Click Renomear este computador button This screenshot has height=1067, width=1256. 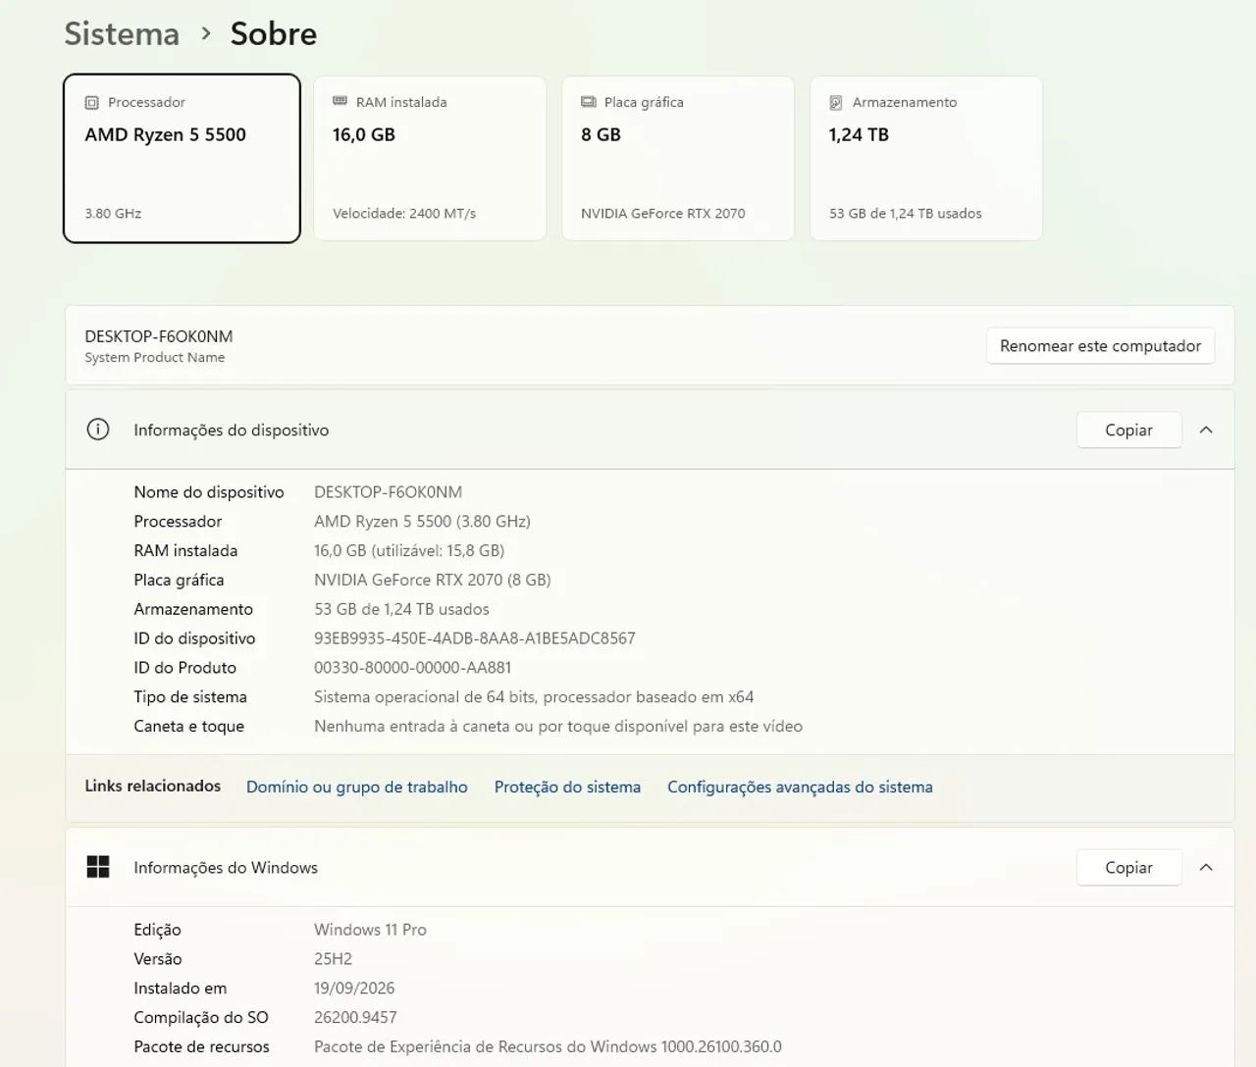1100,345
